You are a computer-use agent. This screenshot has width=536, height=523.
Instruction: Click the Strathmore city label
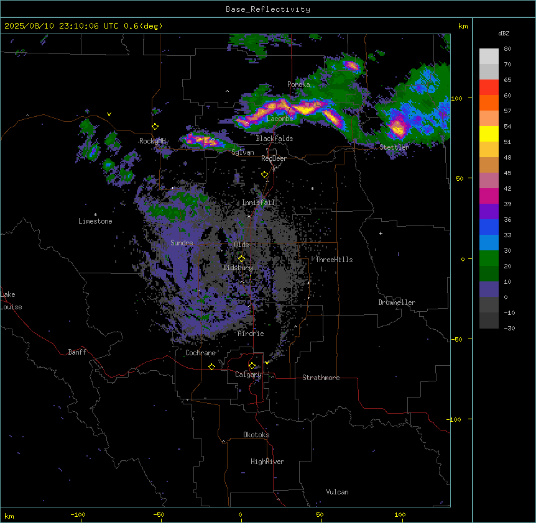(321, 378)
